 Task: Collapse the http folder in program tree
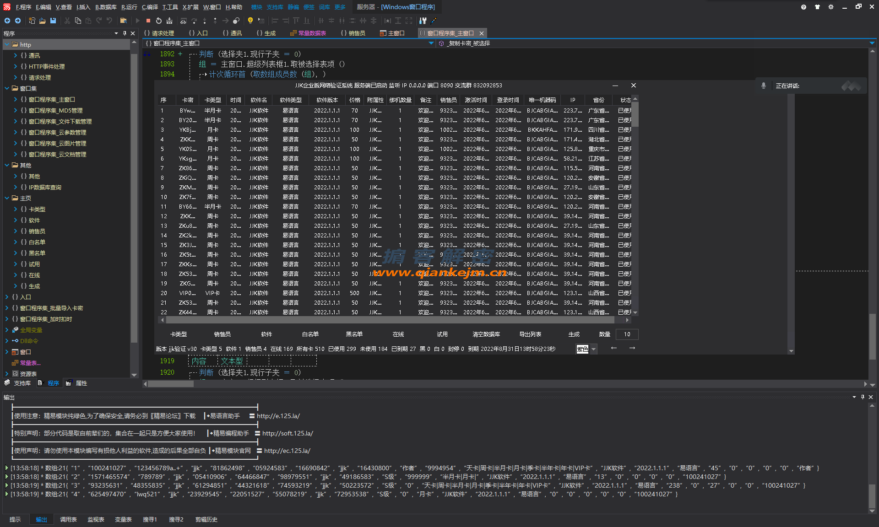point(7,44)
